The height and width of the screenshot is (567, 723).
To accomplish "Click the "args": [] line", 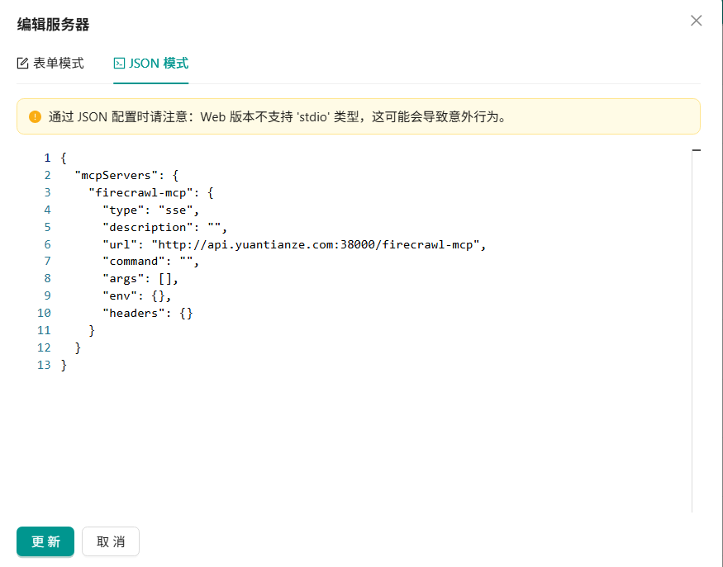I will click(140, 279).
